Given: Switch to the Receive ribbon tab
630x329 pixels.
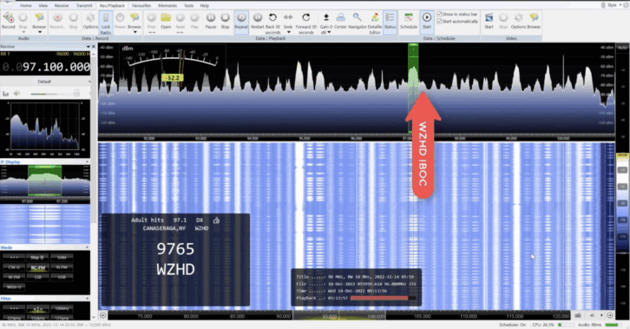Looking at the screenshot, I should click(x=62, y=5).
